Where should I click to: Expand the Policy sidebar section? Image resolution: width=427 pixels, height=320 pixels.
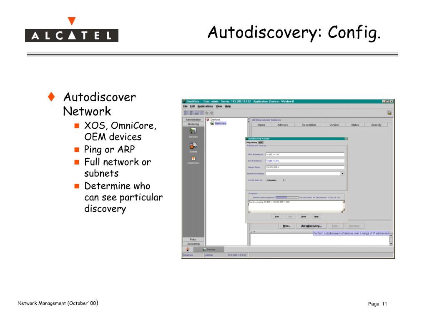(x=193, y=240)
